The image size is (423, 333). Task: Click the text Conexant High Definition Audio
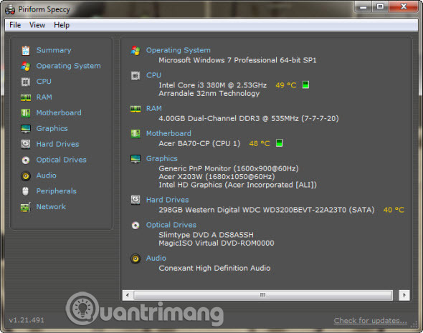214,269
